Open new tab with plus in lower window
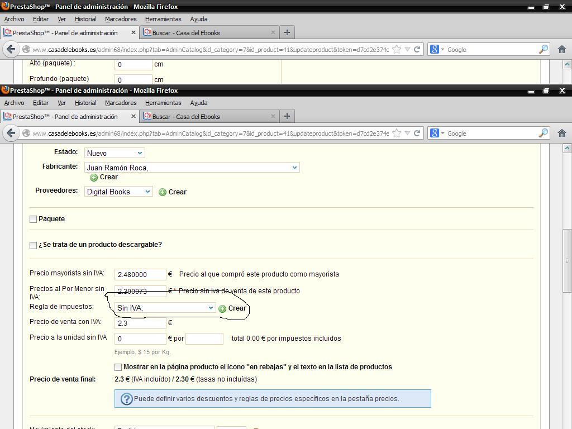572x429 pixels. tap(287, 116)
